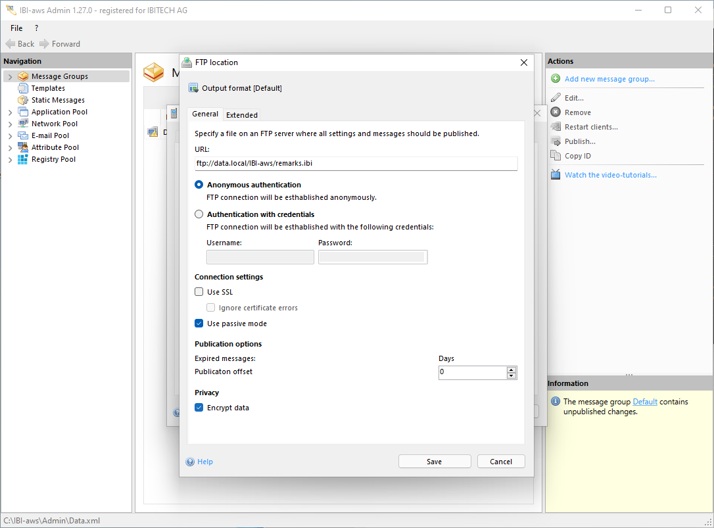Click the Templates icon in navigation
Screen dimensions: 714x528
[23, 88]
